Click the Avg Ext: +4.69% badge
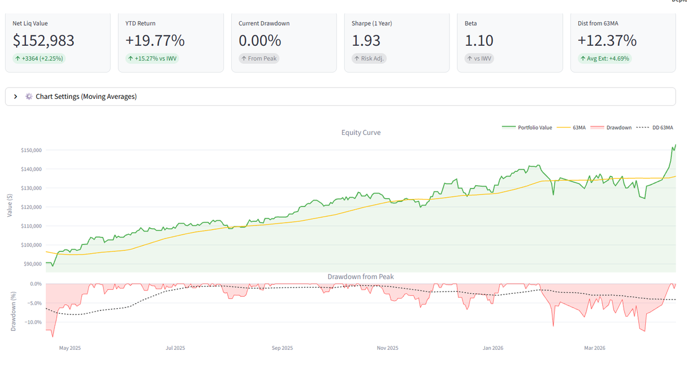Viewport: 687px width, 371px height. 605,58
